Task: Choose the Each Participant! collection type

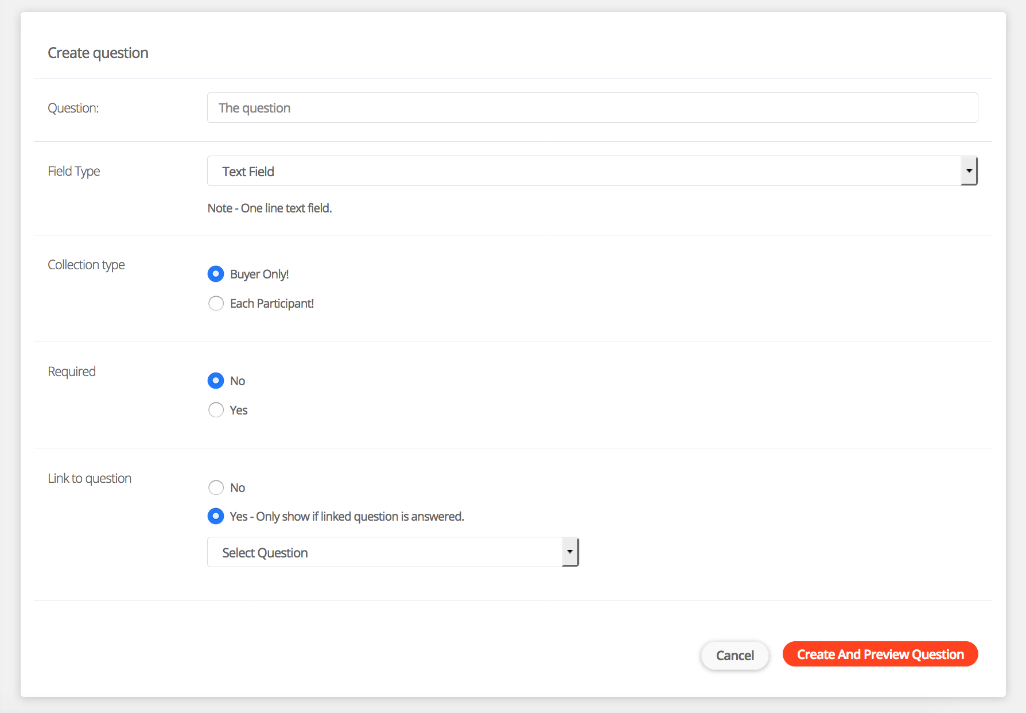Action: coord(216,303)
